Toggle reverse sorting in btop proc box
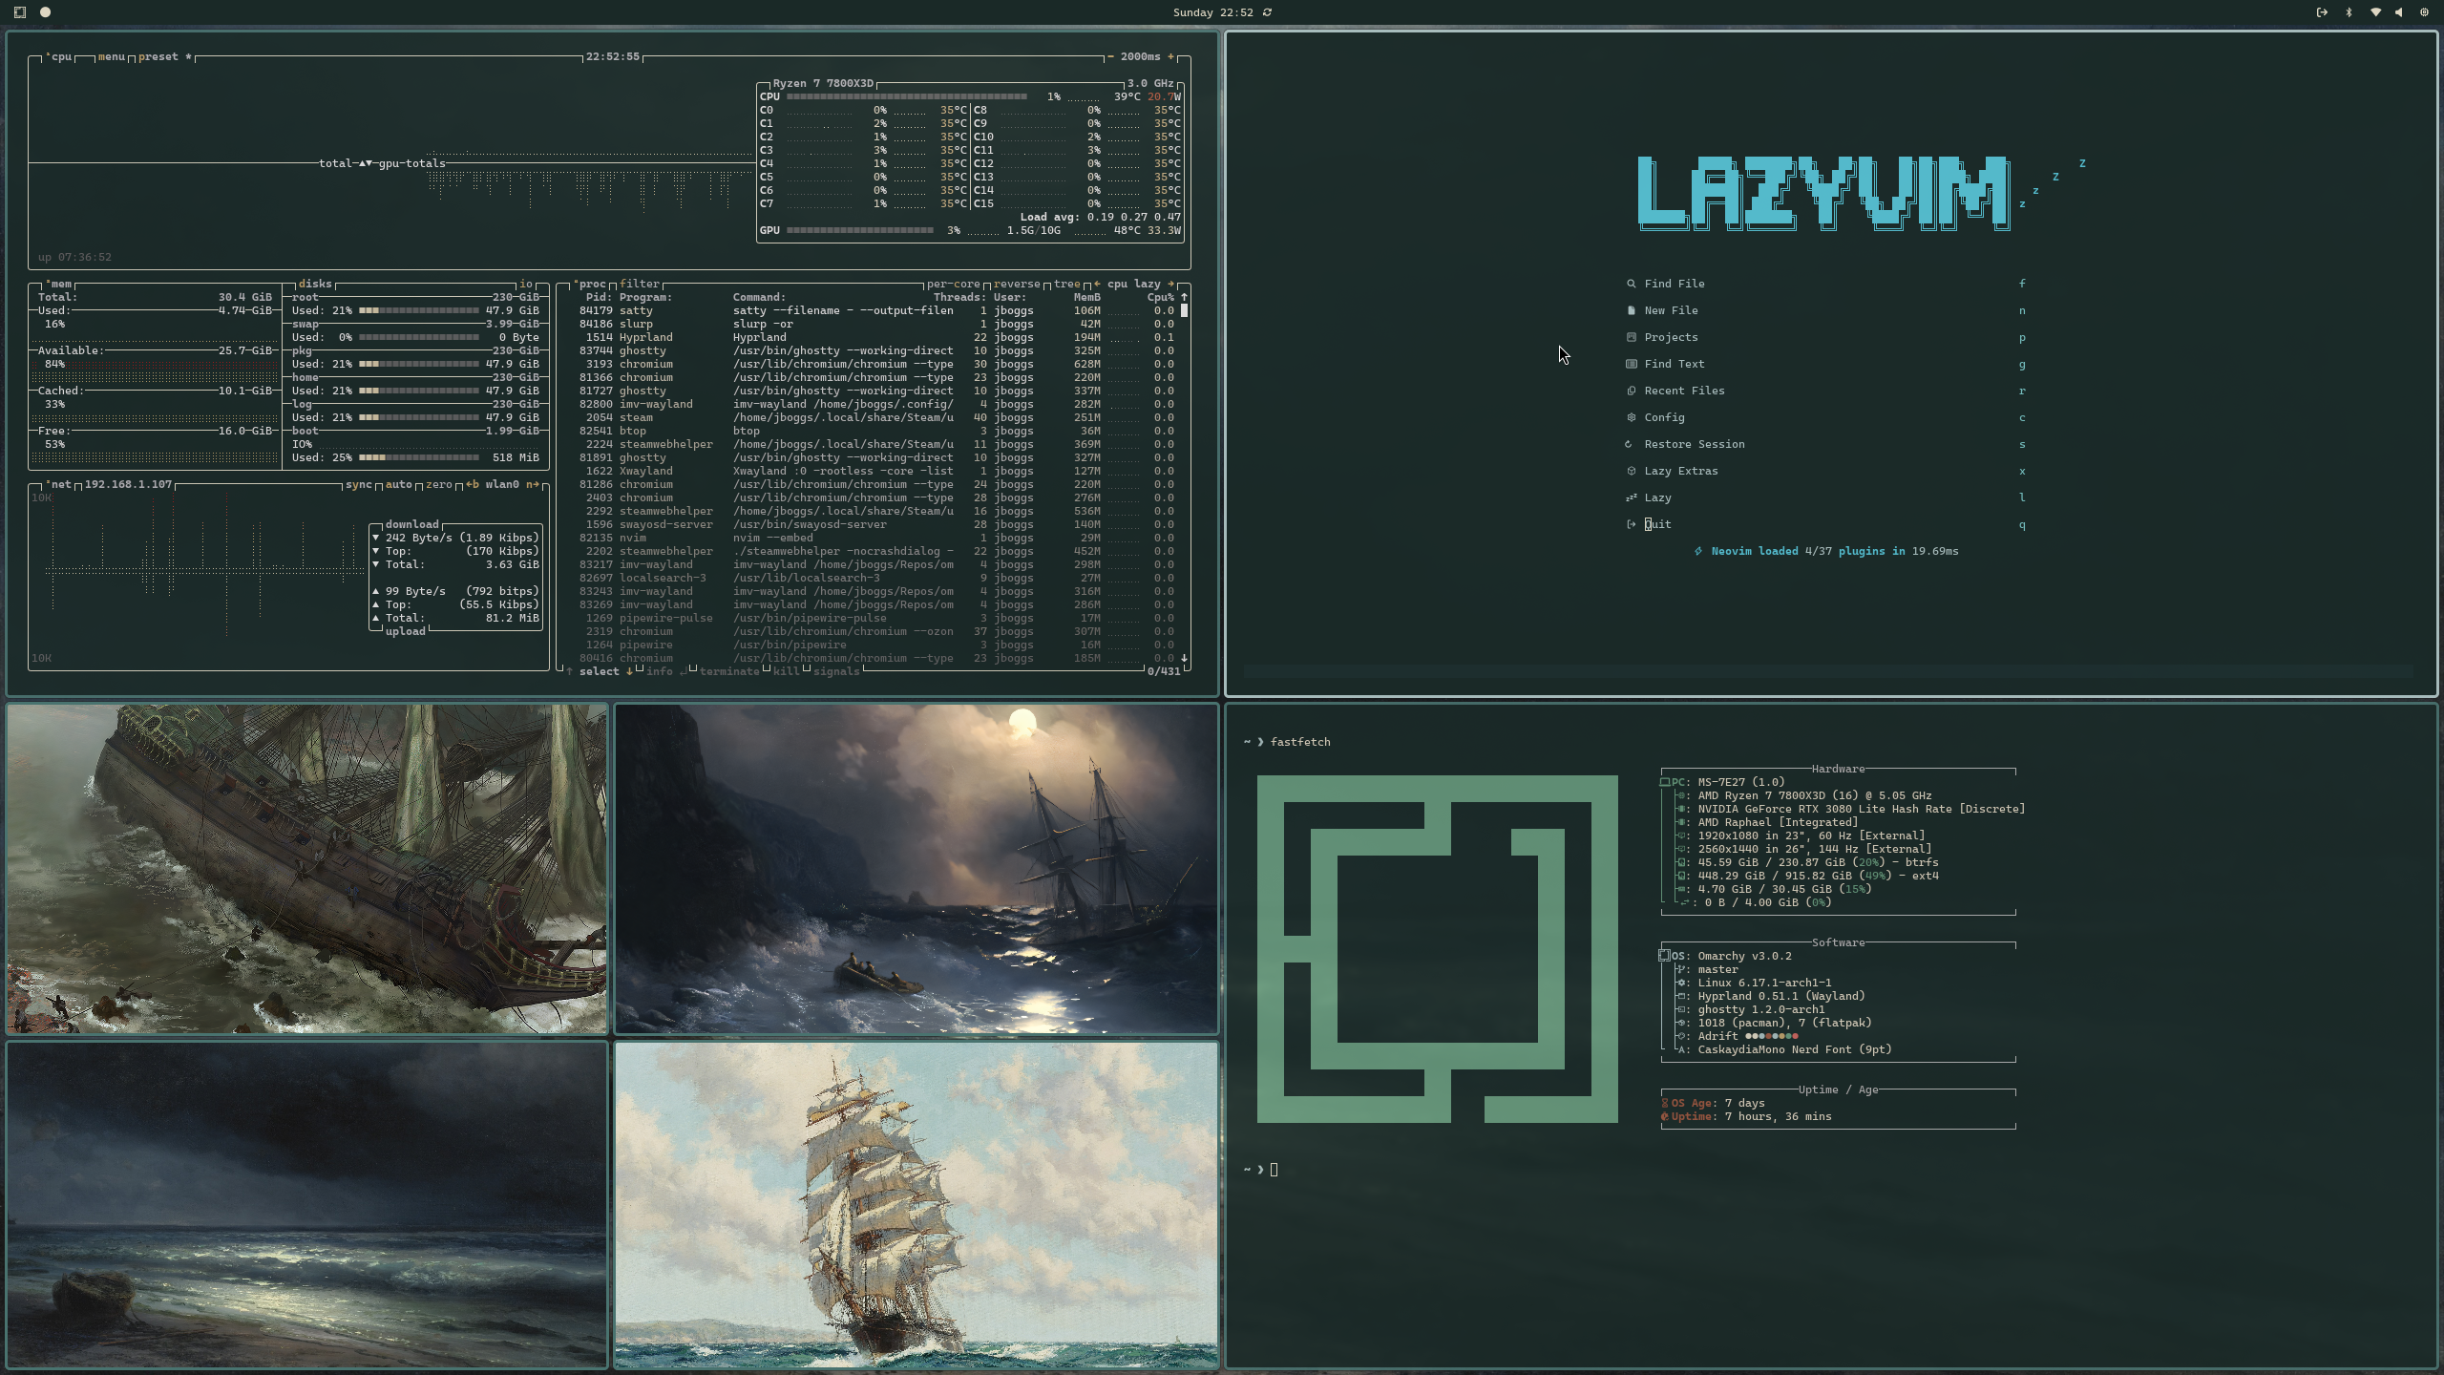This screenshot has height=1375, width=2444. tap(1017, 284)
